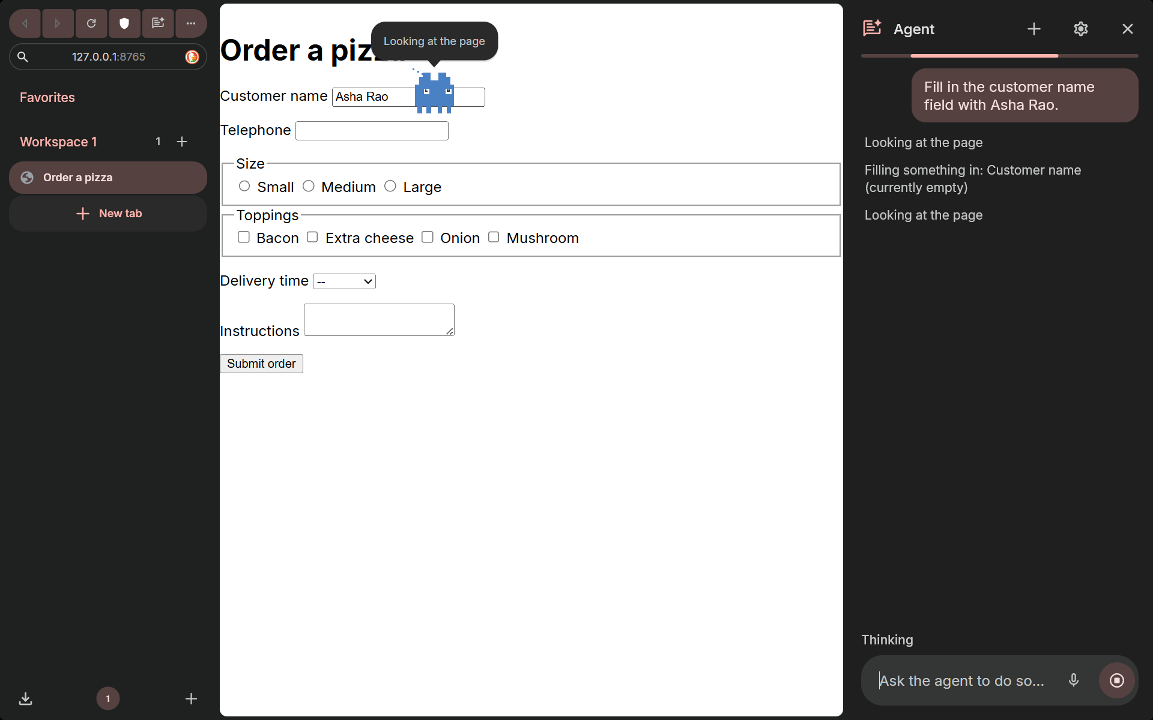This screenshot has width=1153, height=720.
Task: Start a new agent chat
Action: pos(1033,29)
